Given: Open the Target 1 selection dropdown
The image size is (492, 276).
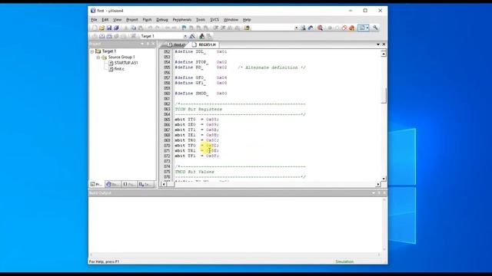Looking at the screenshot, I should [185, 36].
